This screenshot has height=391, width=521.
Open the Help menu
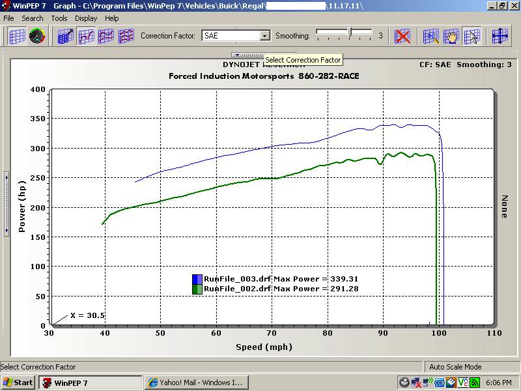click(111, 18)
